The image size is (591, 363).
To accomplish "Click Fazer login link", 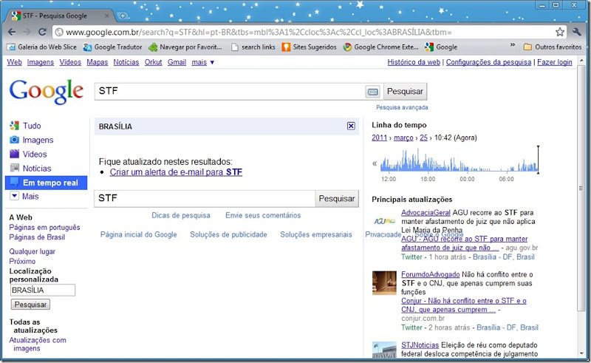I will (555, 62).
